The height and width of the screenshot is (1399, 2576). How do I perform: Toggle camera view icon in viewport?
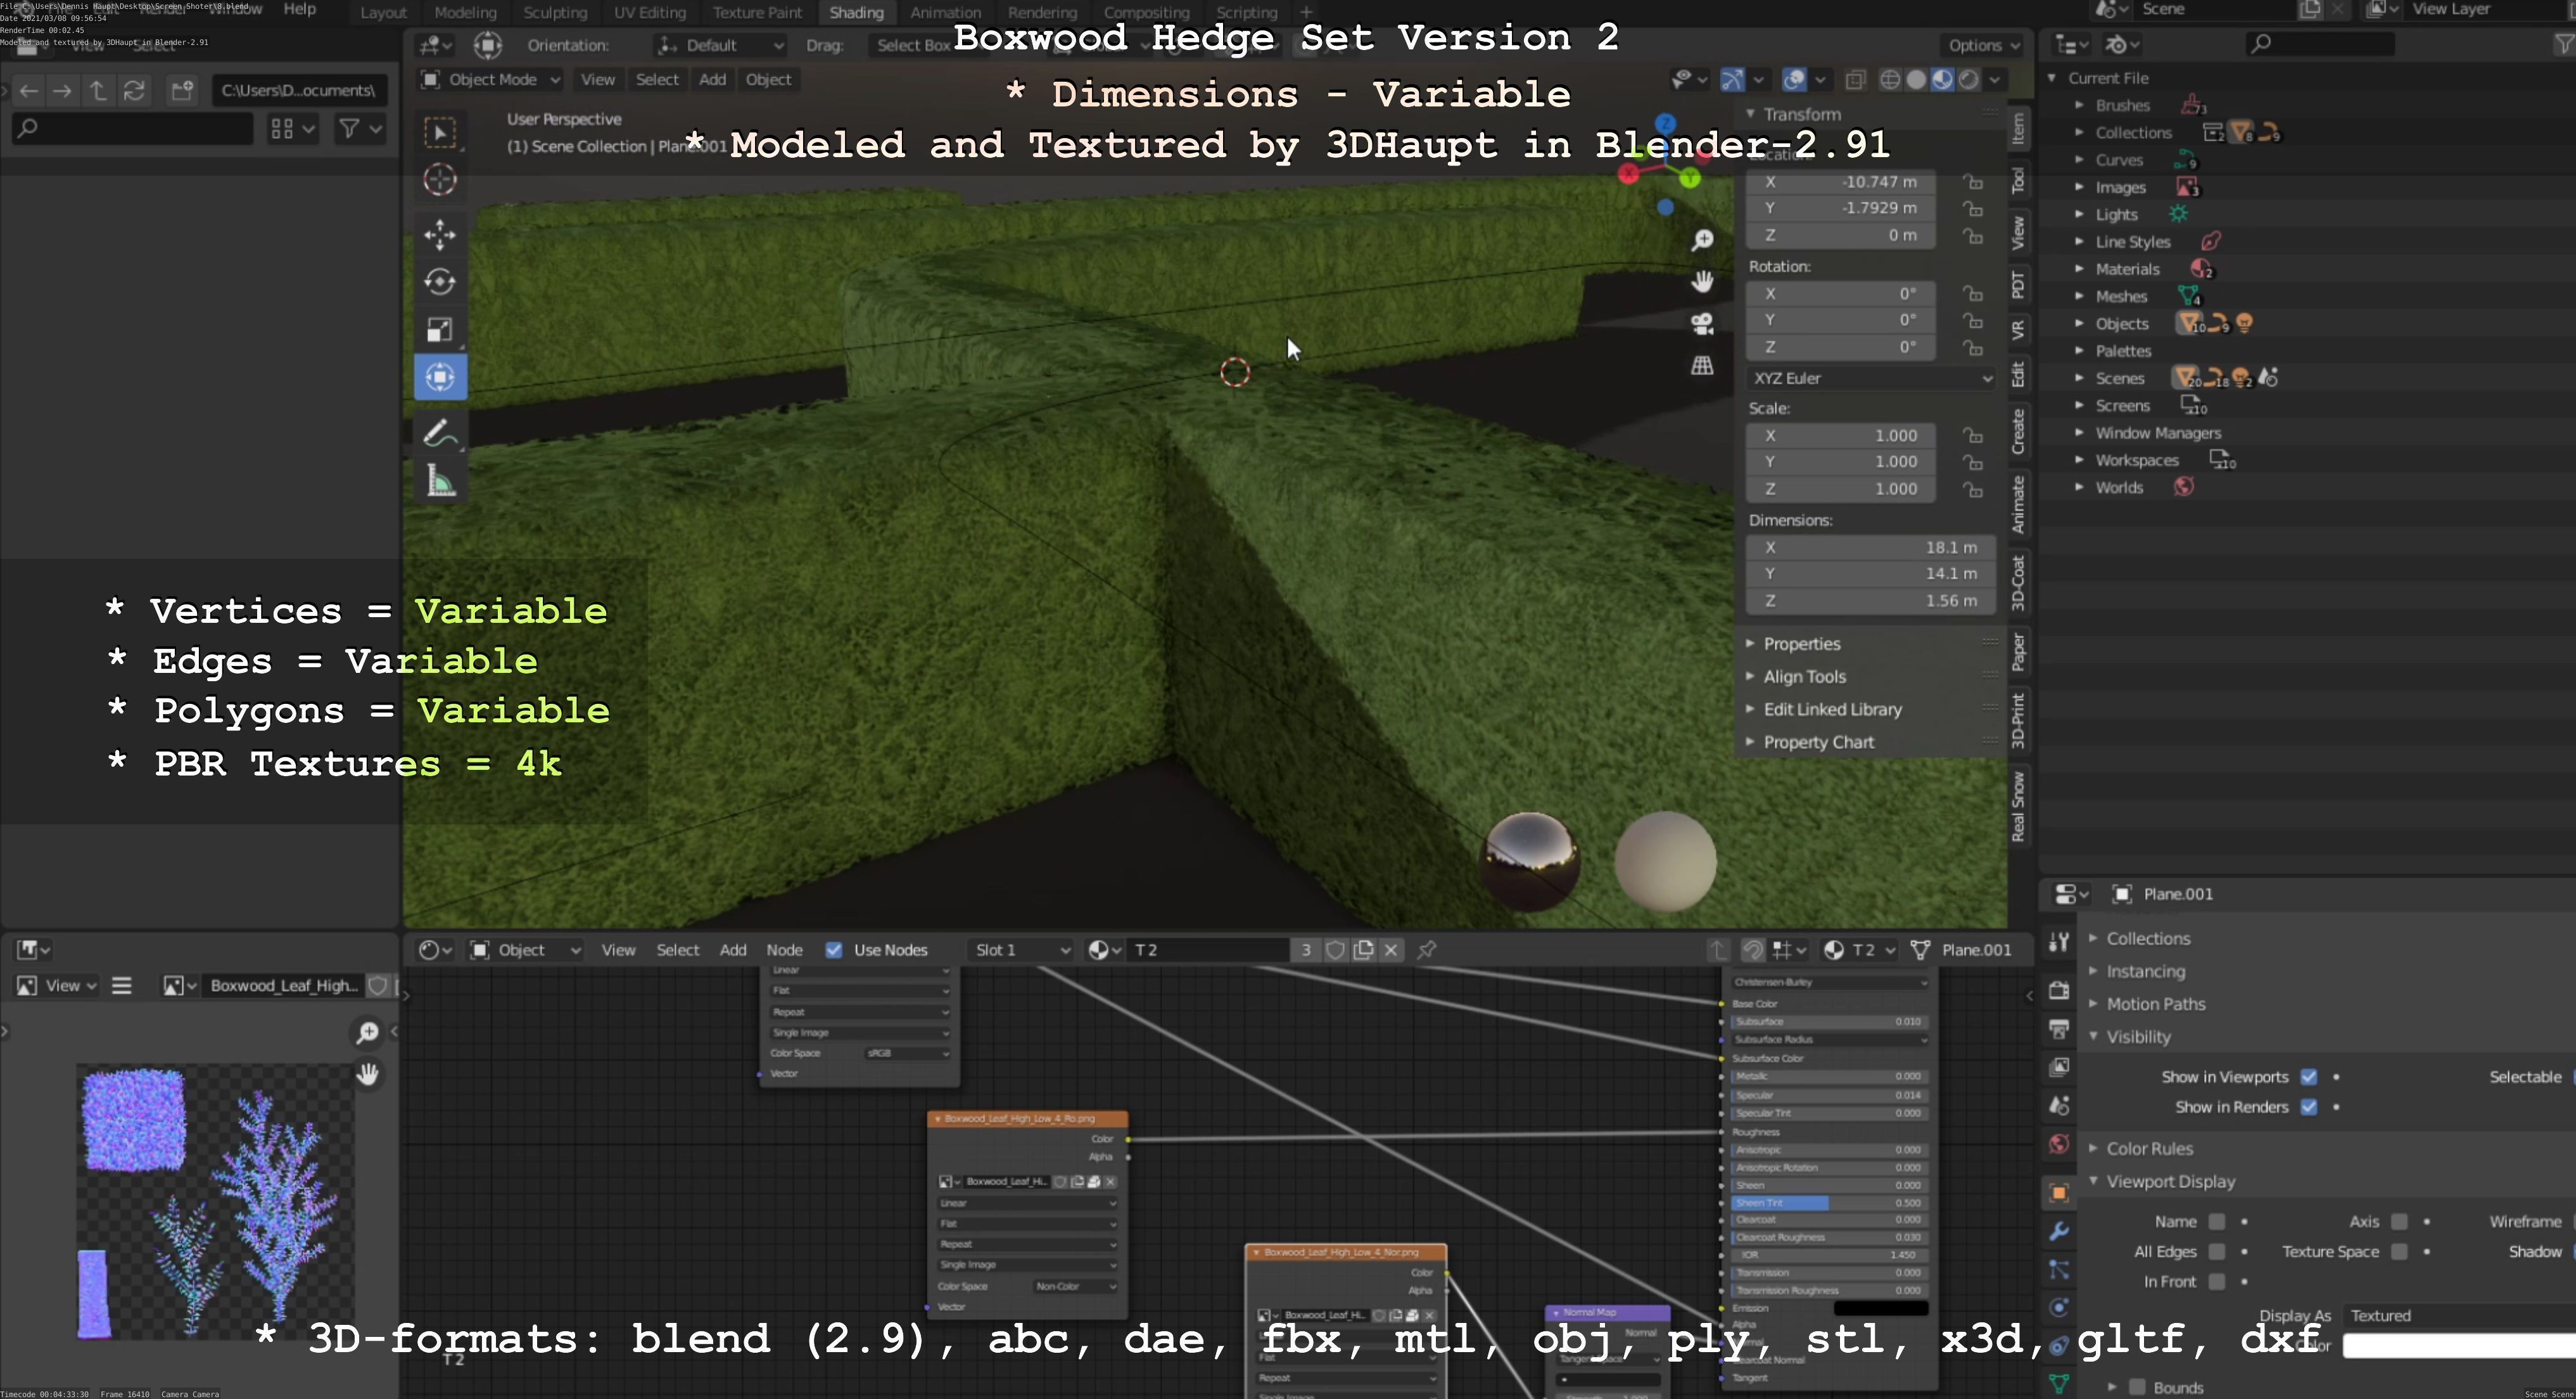[x=1702, y=324]
